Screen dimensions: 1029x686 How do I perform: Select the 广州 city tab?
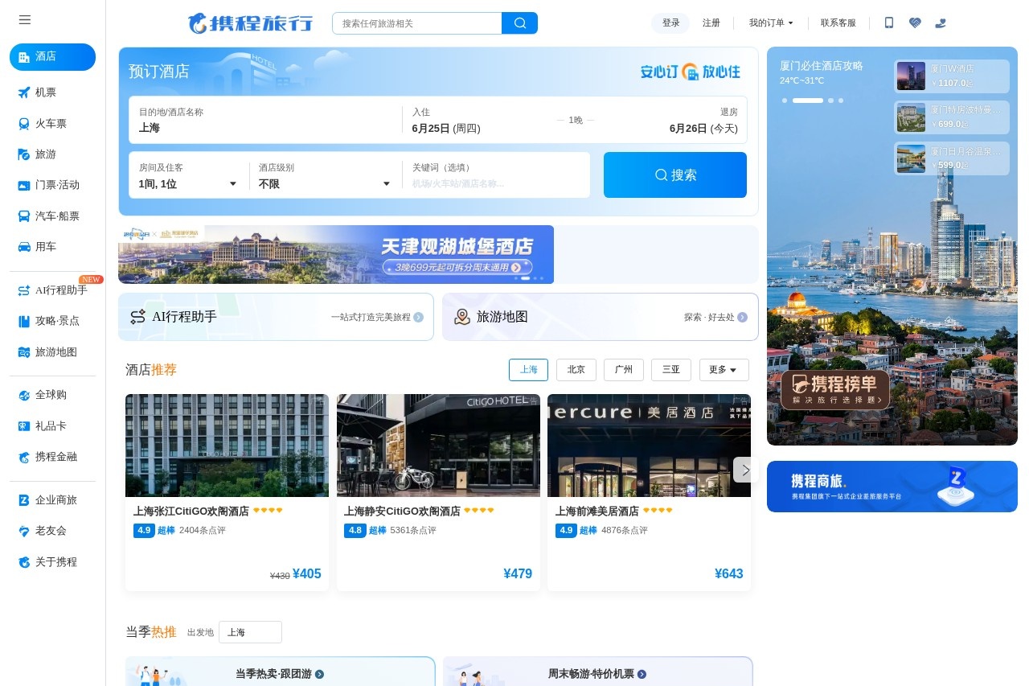(x=623, y=370)
